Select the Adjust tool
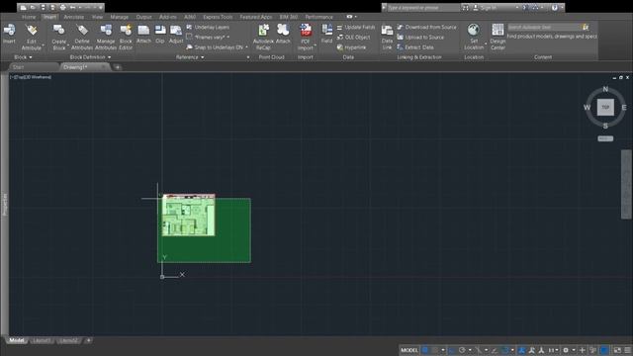633x356 pixels. point(176,34)
